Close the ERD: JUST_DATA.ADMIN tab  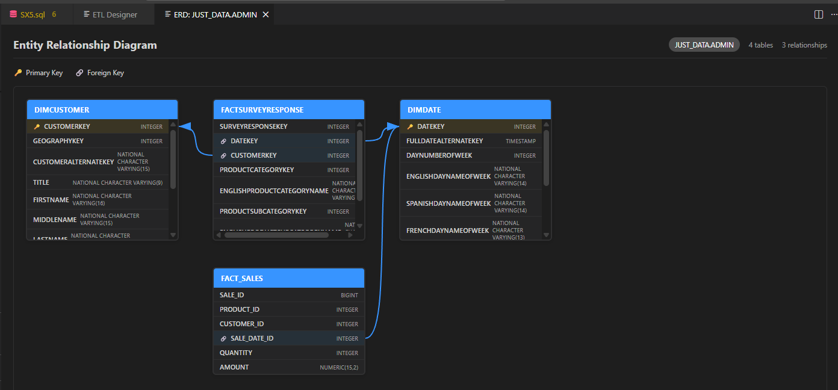266,14
